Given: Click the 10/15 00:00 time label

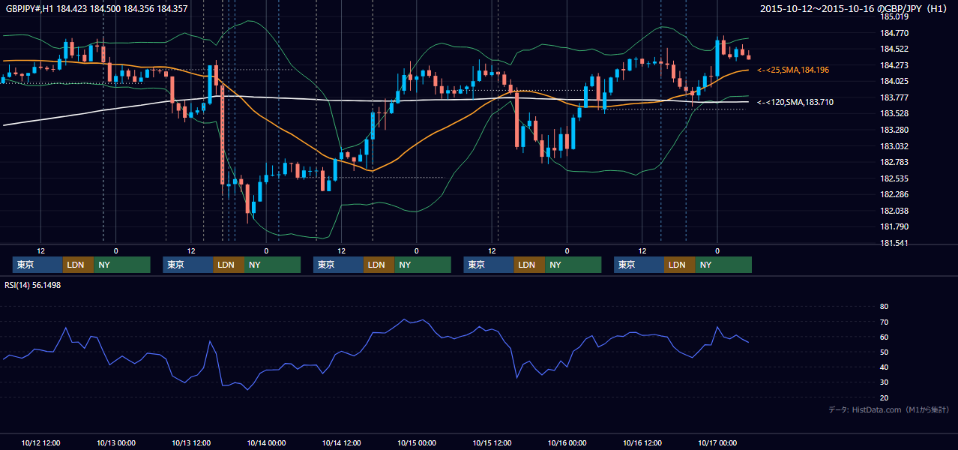Looking at the screenshot, I should [417, 442].
